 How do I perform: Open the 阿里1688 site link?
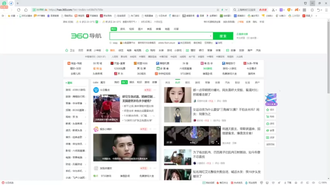[x=141, y=63]
